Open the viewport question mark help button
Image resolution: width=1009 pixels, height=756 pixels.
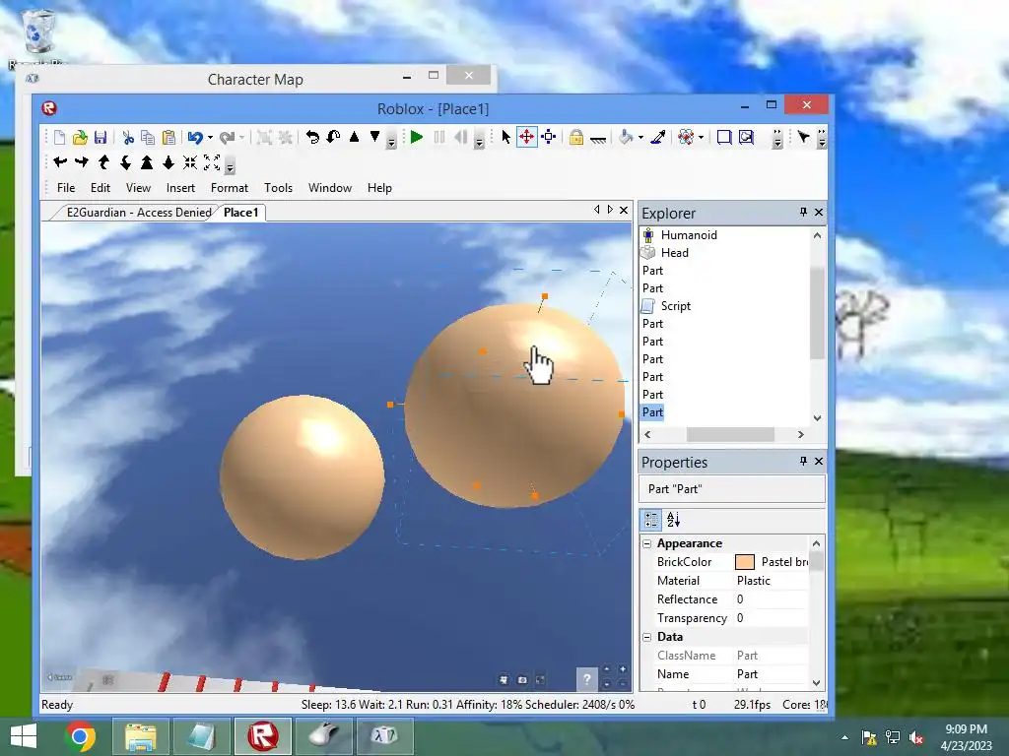[586, 677]
